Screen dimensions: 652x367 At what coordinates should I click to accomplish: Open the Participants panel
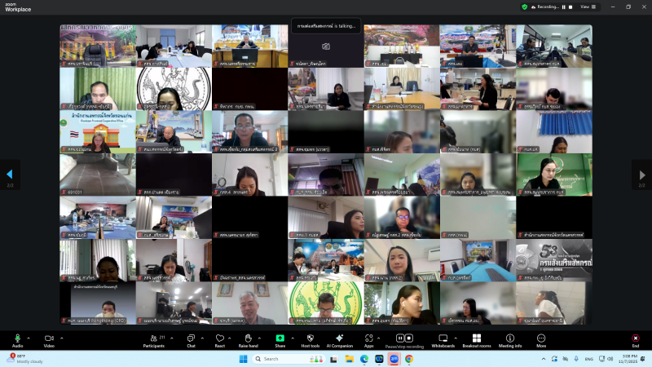tap(153, 338)
